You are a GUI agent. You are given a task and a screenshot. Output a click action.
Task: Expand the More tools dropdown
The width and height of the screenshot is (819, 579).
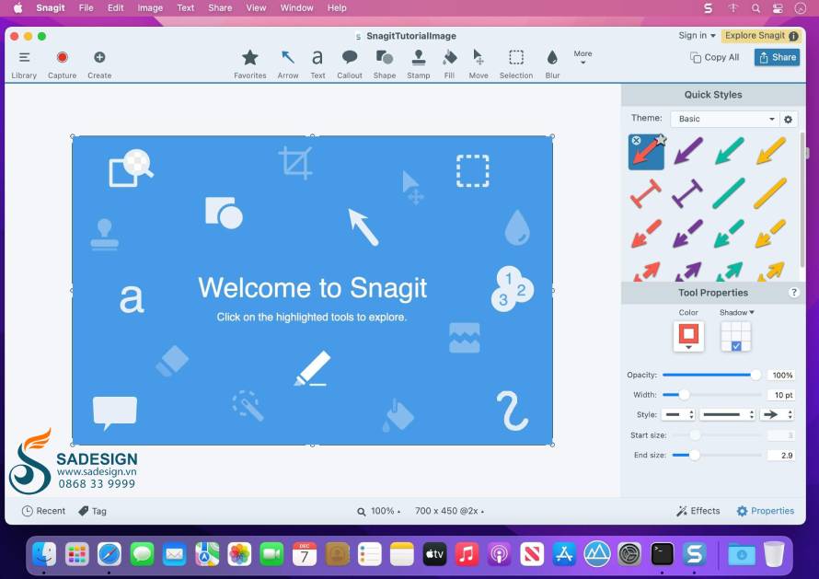tap(583, 57)
